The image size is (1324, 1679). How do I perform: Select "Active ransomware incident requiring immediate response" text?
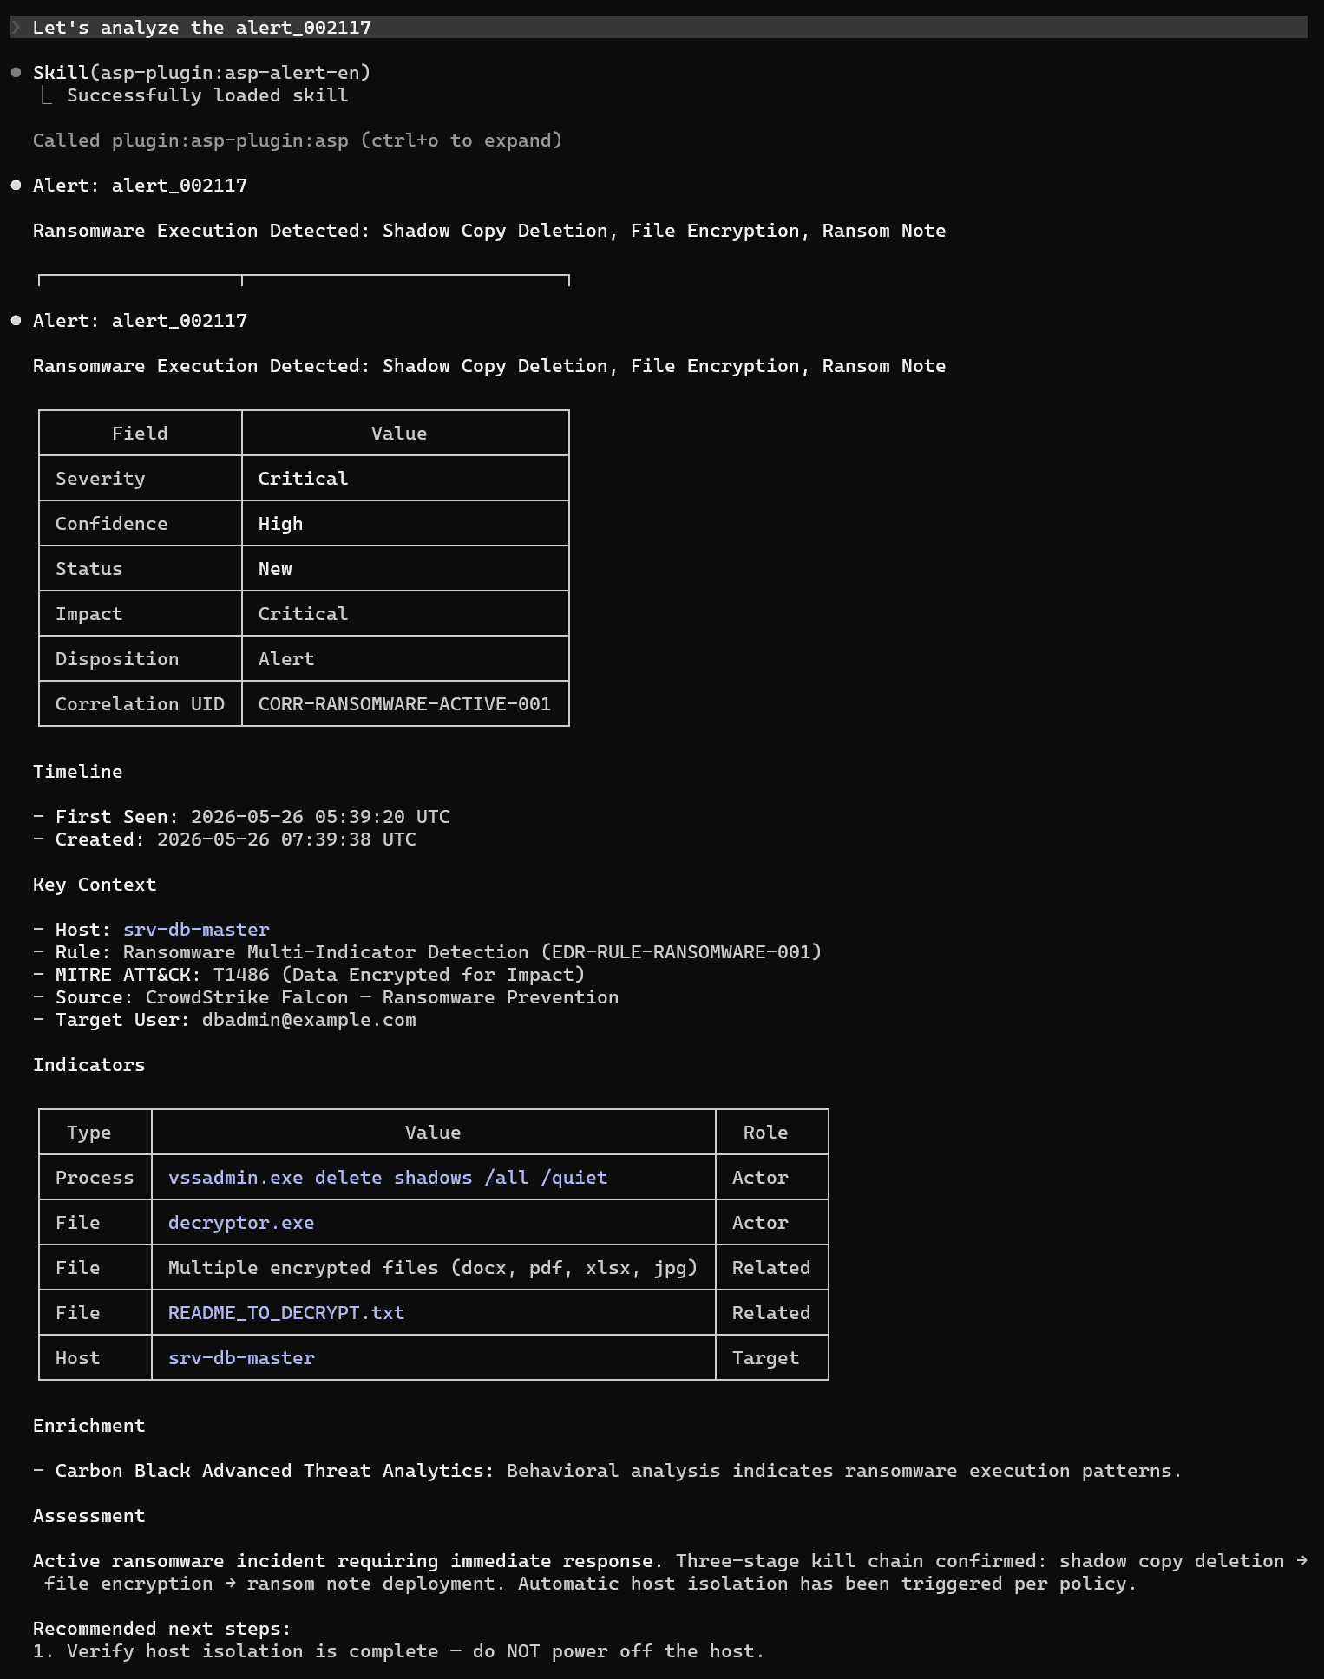point(343,1561)
